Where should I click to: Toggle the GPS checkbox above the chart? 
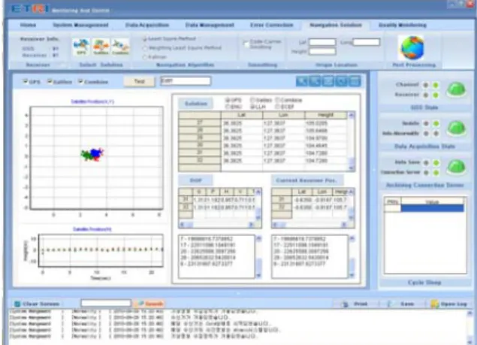point(25,81)
